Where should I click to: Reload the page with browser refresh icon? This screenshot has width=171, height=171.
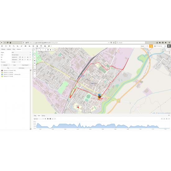click(7, 43)
